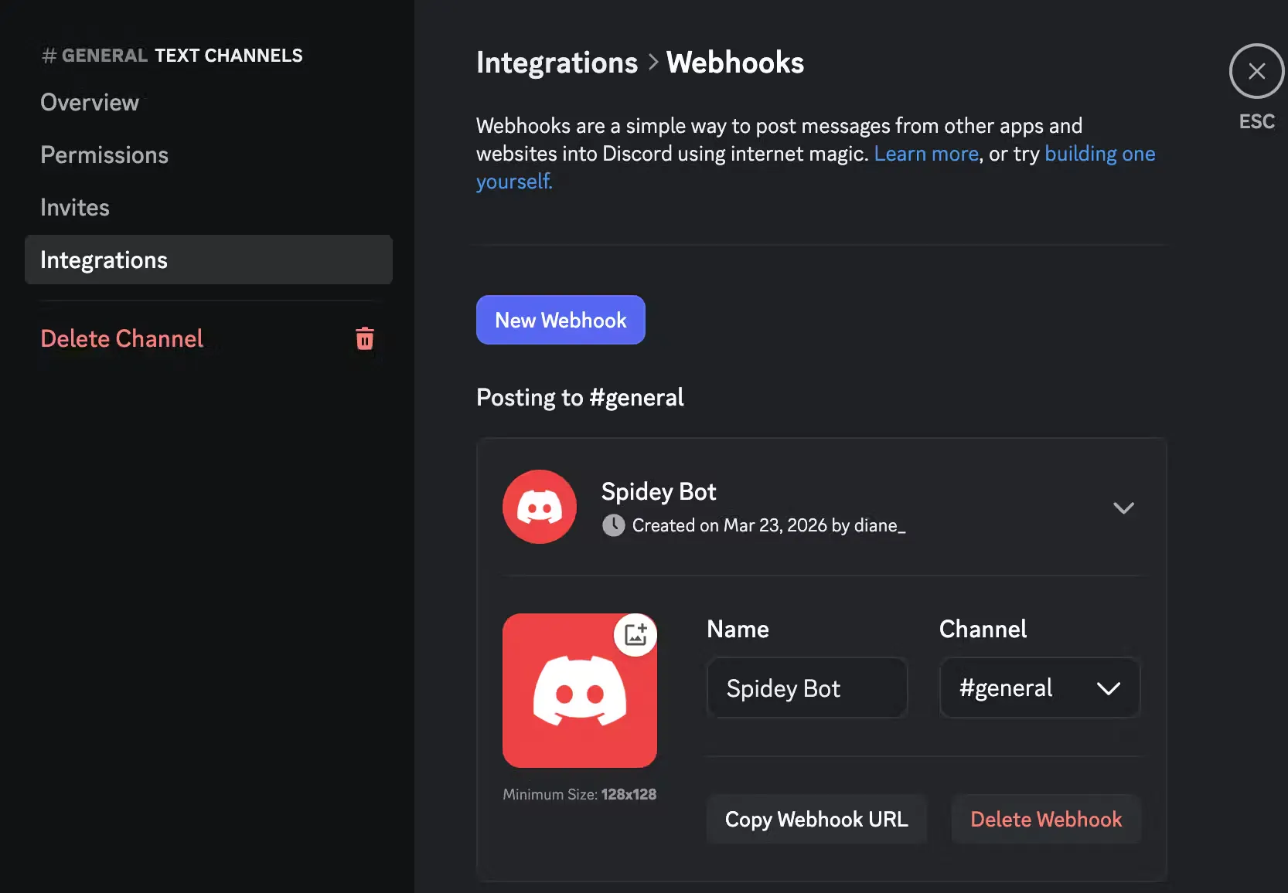The image size is (1288, 893).
Task: Click the clock icon next to creation date
Action: tap(614, 525)
